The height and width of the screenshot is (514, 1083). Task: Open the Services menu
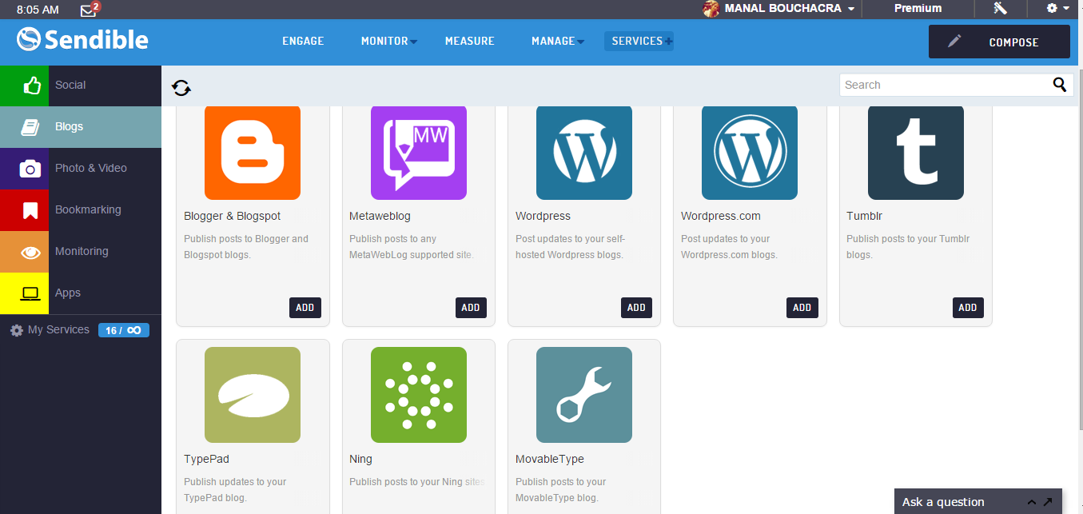pyautogui.click(x=637, y=41)
